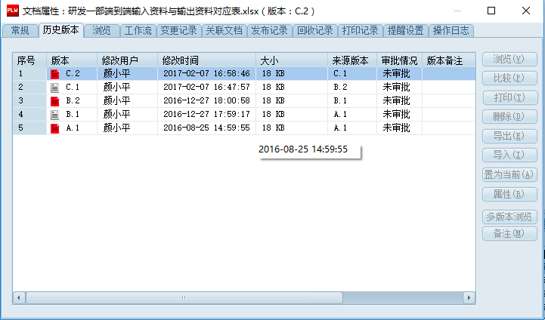
Task: Go to the 工作流 tab
Action: pyautogui.click(x=138, y=31)
